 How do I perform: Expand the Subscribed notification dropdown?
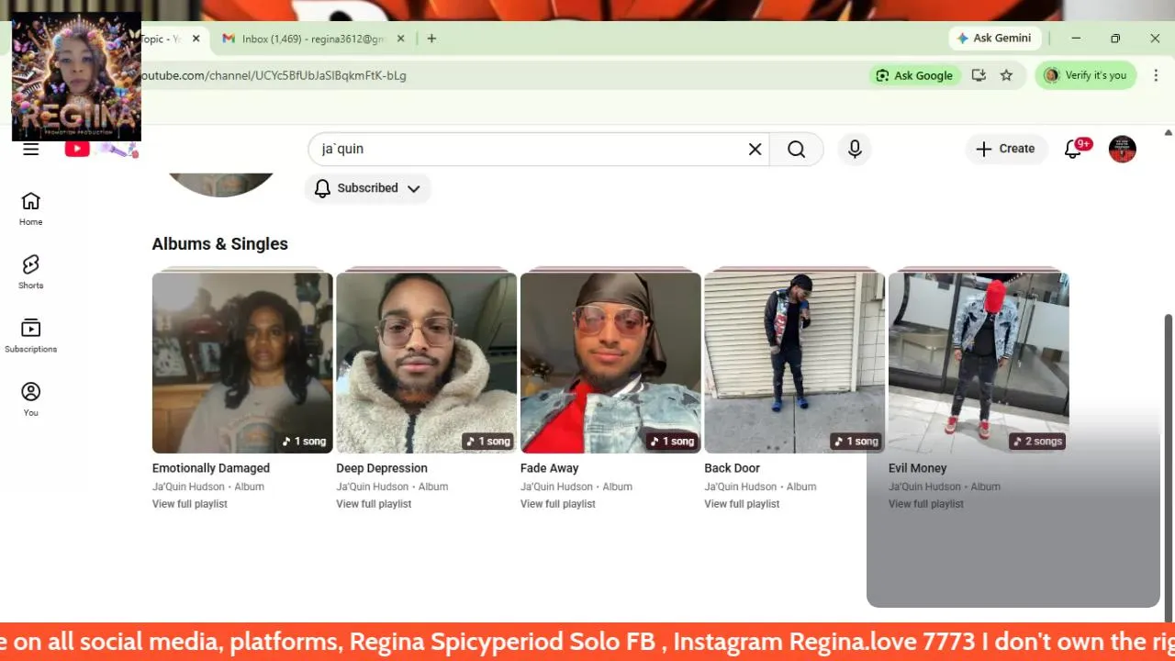click(x=368, y=188)
